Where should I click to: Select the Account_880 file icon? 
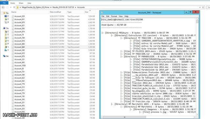[13, 44]
